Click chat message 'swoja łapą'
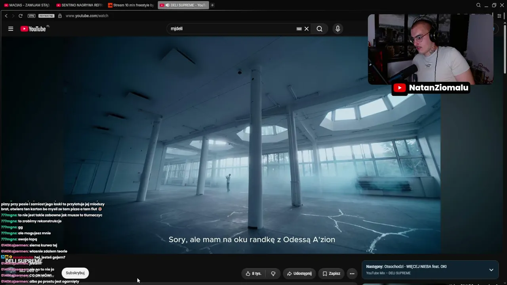Screen dimensions: 507x285 27,239
